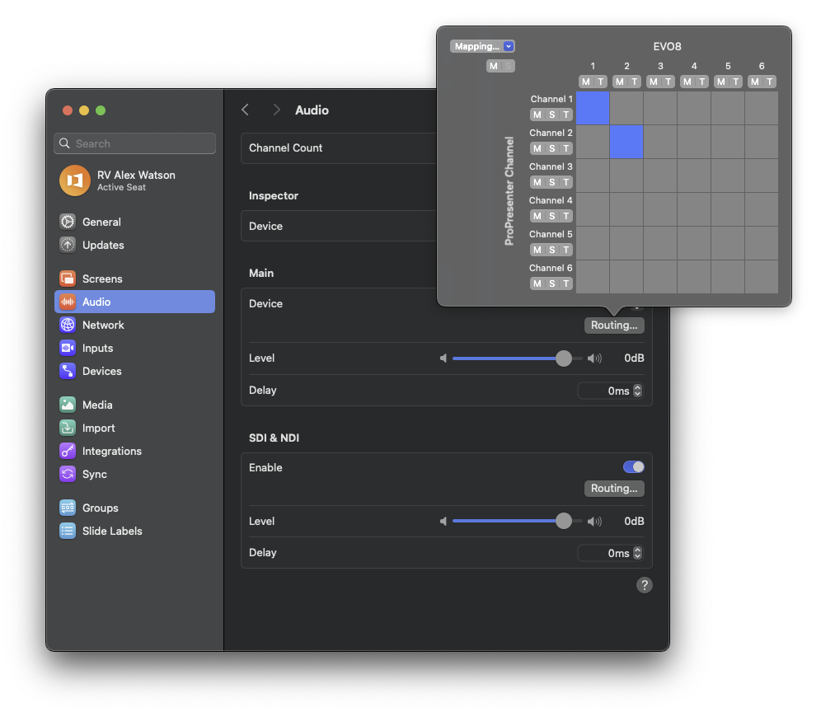Screen dimensions: 821x712
Task: Select General in the sidebar
Action: [x=101, y=222]
